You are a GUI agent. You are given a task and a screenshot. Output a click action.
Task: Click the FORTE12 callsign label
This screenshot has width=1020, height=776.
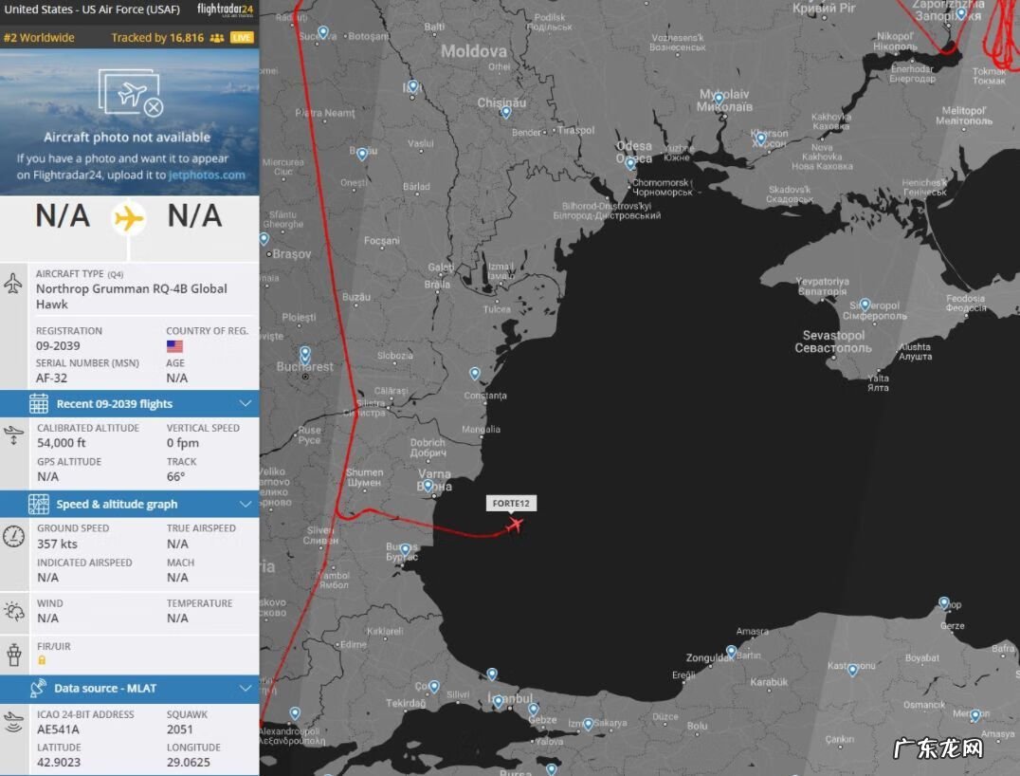(x=511, y=503)
